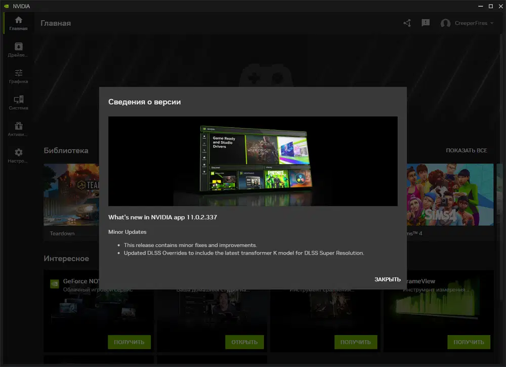This screenshot has width=506, height=367.
Task: Click the Главная page title
Action: (56, 23)
